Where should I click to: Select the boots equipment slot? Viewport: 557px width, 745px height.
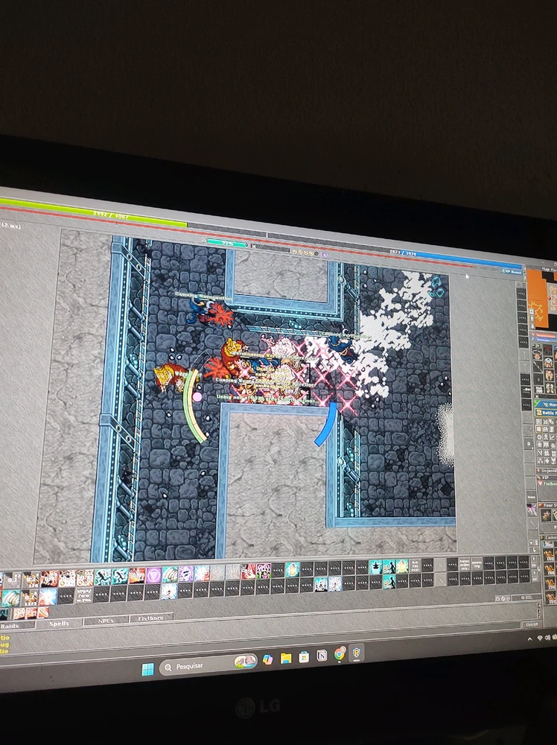[x=550, y=388]
